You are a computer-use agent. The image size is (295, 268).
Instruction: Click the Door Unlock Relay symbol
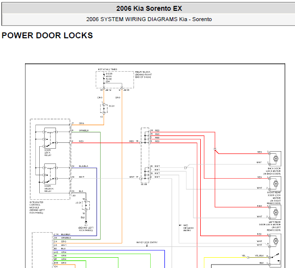pyautogui.click(x=50, y=174)
